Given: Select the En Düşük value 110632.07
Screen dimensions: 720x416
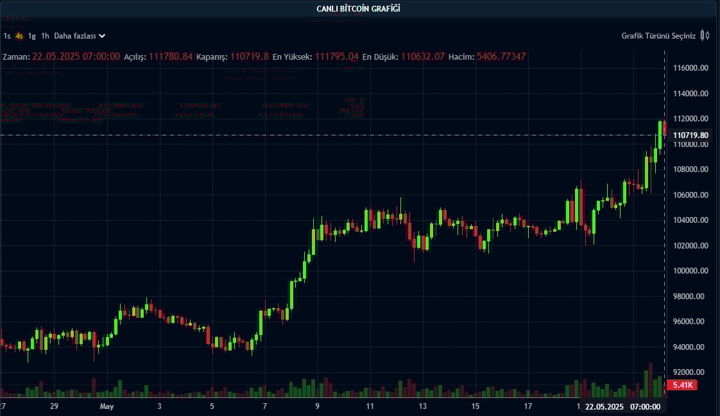Looking at the screenshot, I should pyautogui.click(x=423, y=56).
